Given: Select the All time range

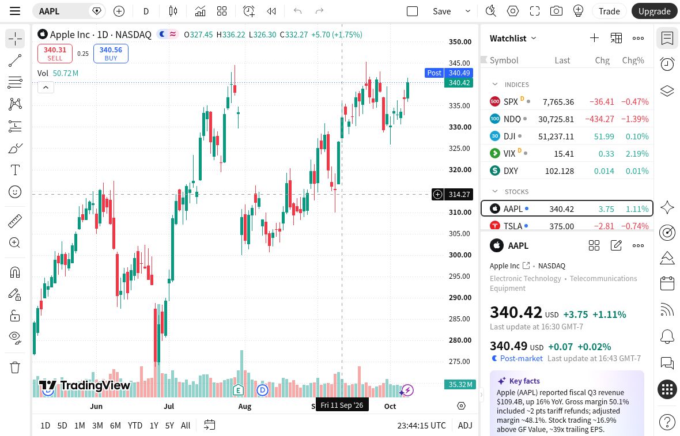Looking at the screenshot, I should pyautogui.click(x=186, y=426).
